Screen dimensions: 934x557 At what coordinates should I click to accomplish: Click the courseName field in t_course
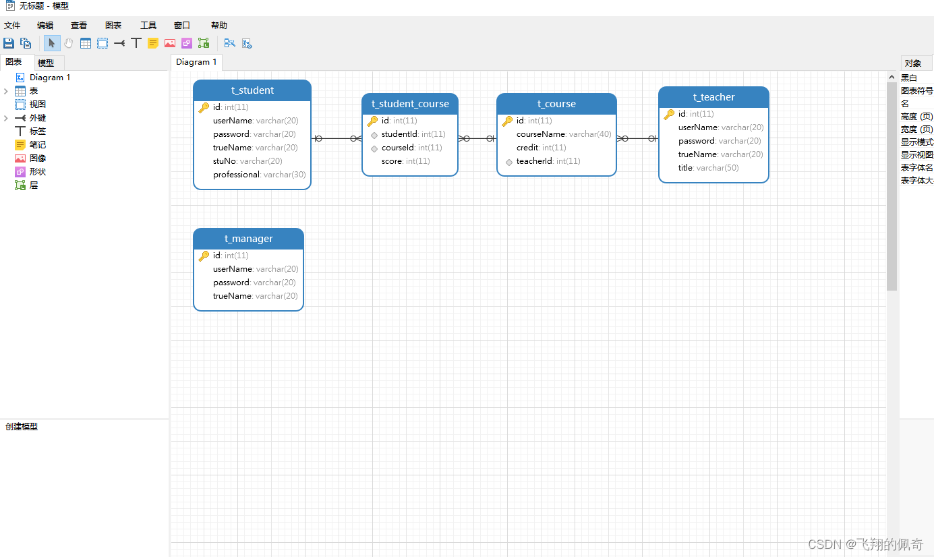[x=564, y=134]
